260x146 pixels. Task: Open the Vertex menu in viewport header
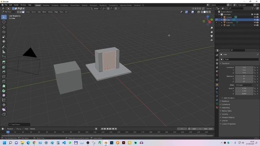50,12
